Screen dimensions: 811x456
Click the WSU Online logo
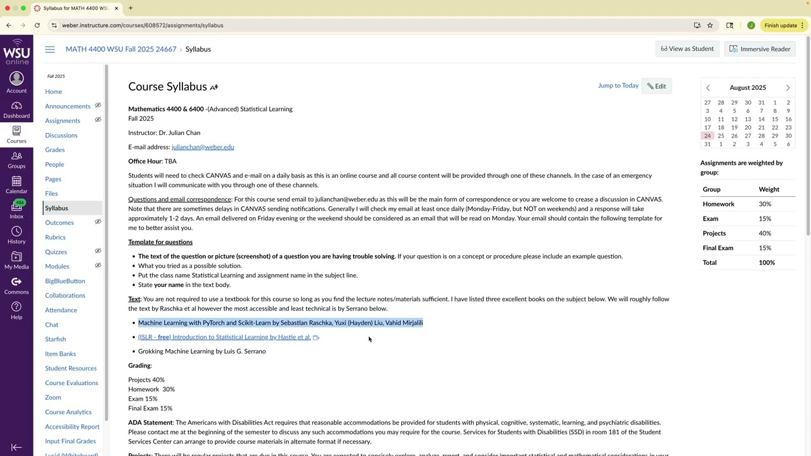pos(16,51)
